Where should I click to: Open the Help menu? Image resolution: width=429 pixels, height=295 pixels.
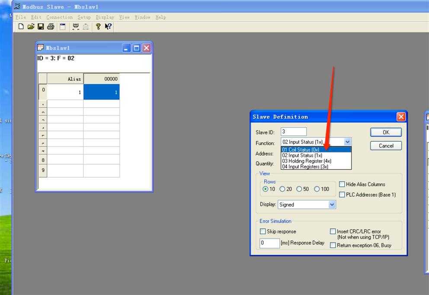coord(160,17)
